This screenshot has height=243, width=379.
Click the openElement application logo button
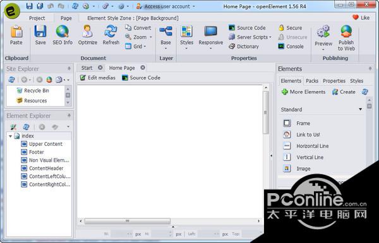pos(12,11)
